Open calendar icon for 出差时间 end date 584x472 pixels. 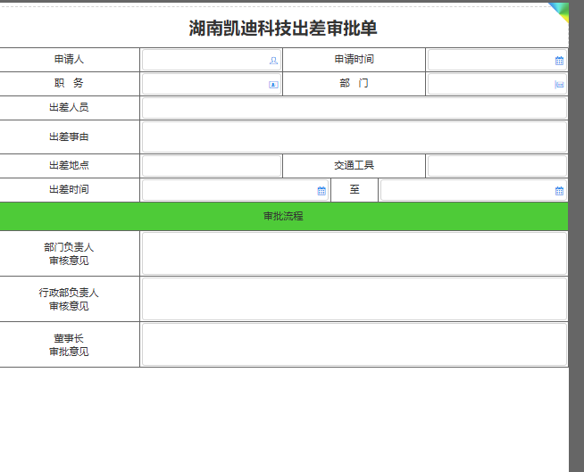[x=559, y=191]
